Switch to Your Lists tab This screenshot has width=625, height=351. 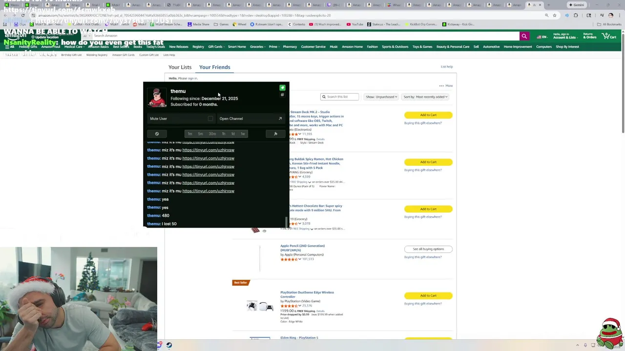point(180,67)
